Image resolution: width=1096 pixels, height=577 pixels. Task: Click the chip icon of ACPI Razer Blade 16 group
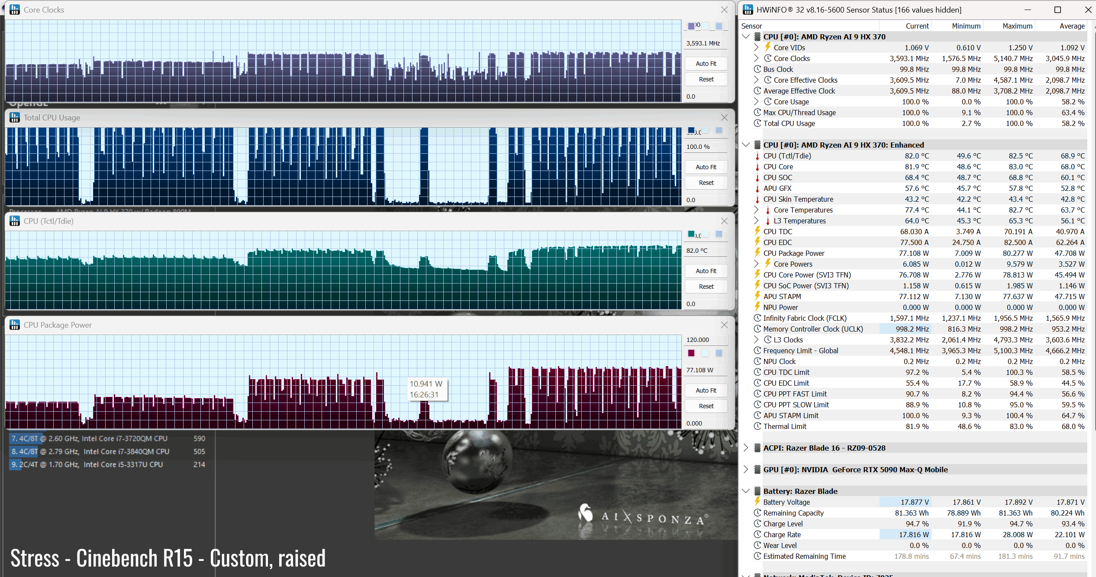coord(757,448)
